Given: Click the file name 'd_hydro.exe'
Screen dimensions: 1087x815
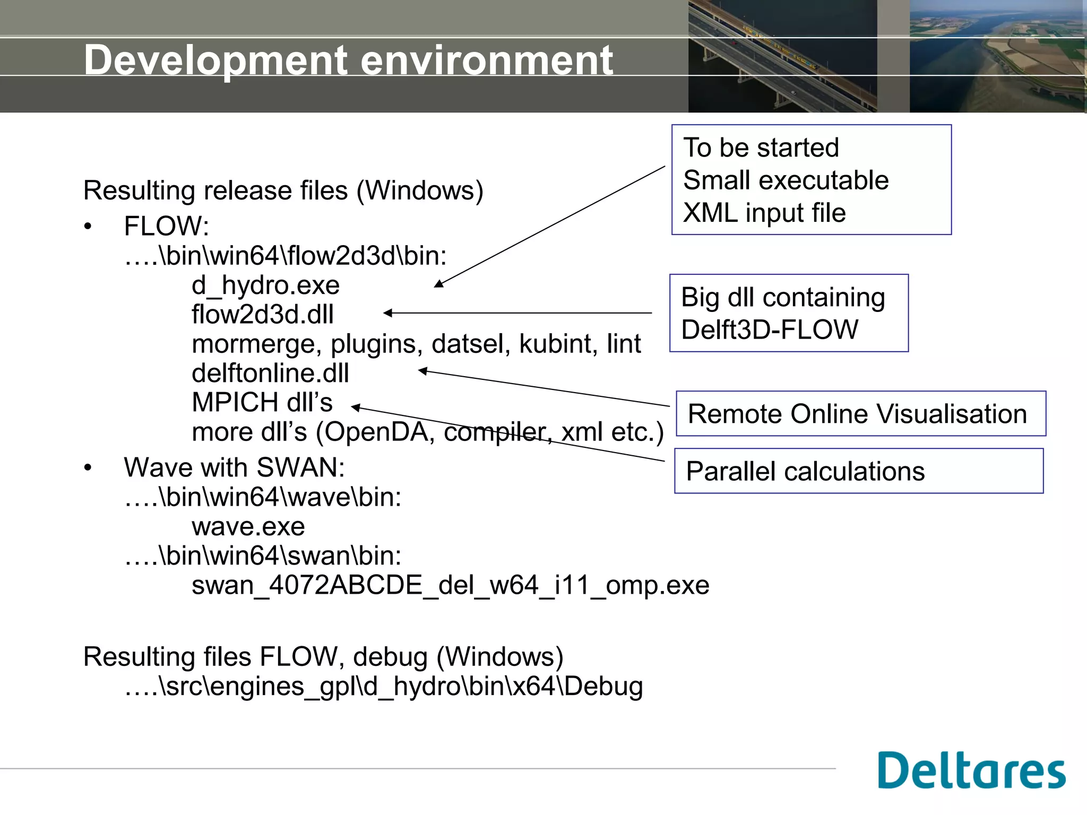Looking at the screenshot, I should coord(265,286).
